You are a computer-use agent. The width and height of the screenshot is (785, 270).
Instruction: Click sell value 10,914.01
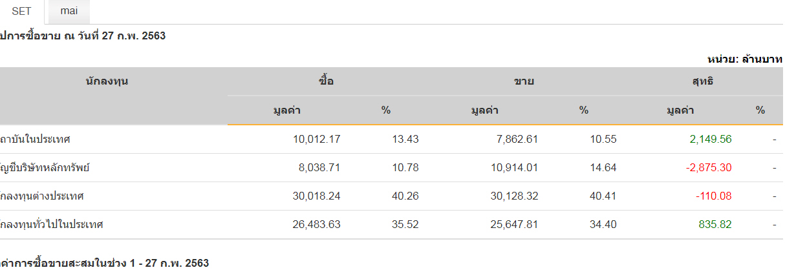513,167
